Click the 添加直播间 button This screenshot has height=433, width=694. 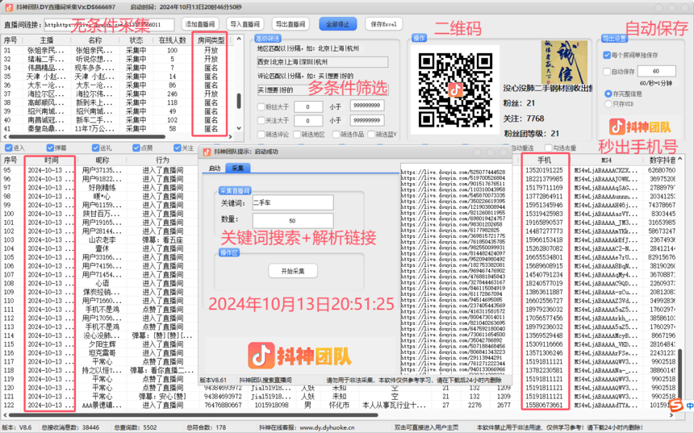point(200,24)
